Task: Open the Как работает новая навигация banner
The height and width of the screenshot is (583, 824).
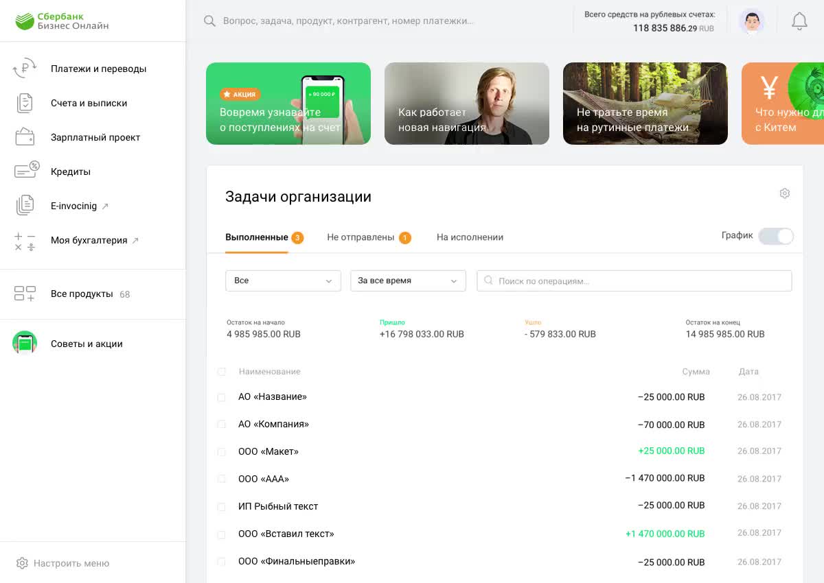Action: (466, 104)
